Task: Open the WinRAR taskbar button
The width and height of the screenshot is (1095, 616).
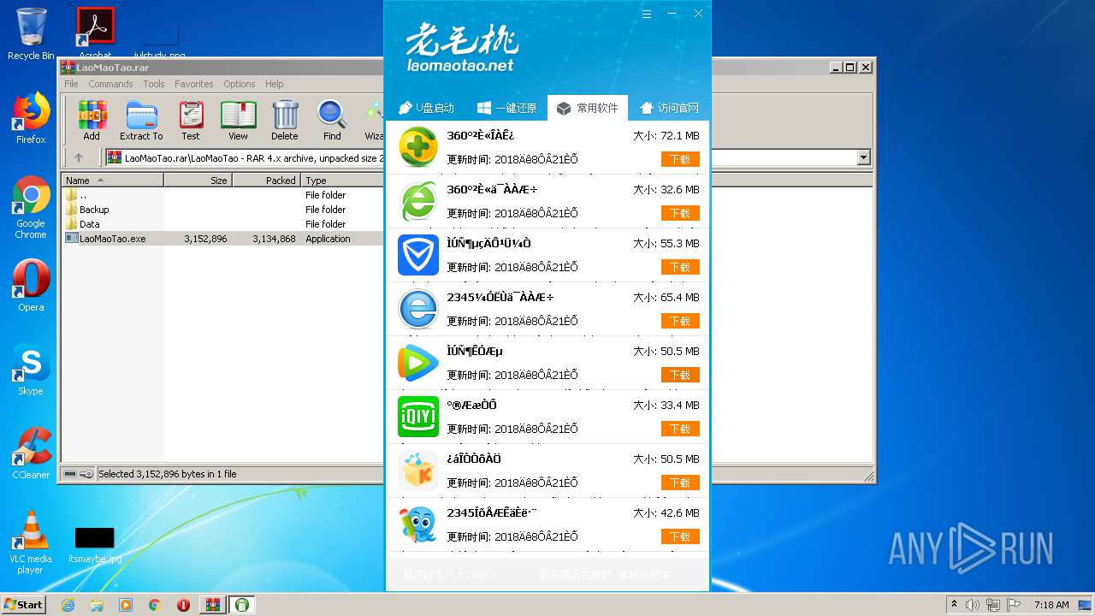Action: 212,605
